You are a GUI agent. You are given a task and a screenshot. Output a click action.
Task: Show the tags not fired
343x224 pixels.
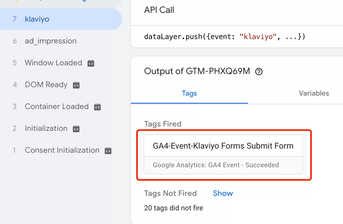(223, 193)
